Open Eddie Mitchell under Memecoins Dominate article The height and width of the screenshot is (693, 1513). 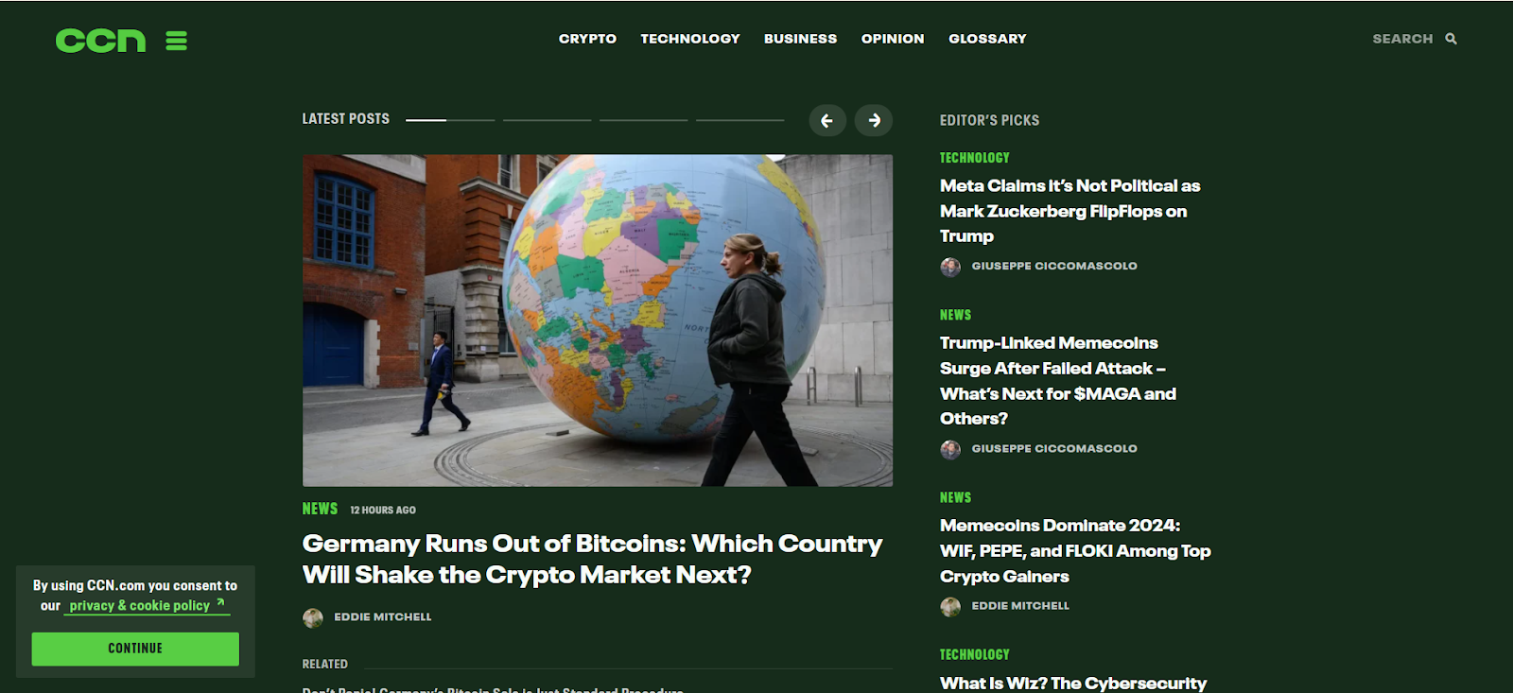coord(1020,606)
